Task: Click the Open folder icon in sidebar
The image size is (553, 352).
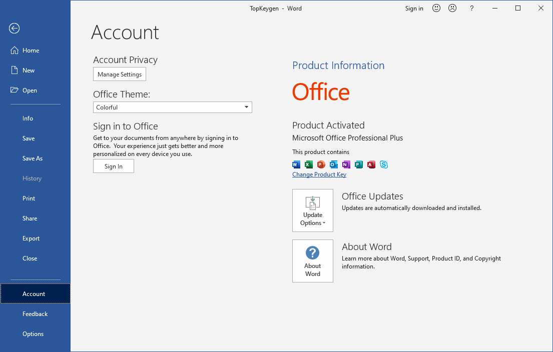Action: click(x=15, y=90)
